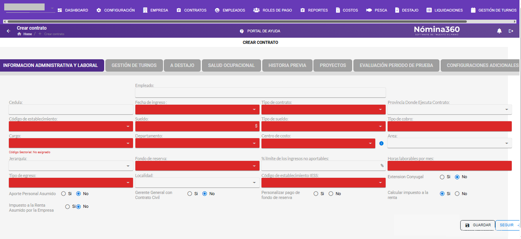The image size is (521, 239).
Task: Open the Pesca fish icon menu
Action: (x=369, y=10)
